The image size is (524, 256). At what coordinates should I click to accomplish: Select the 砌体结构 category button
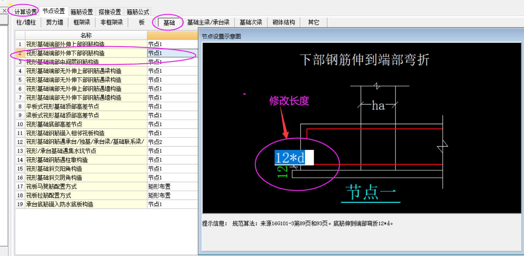click(x=284, y=22)
